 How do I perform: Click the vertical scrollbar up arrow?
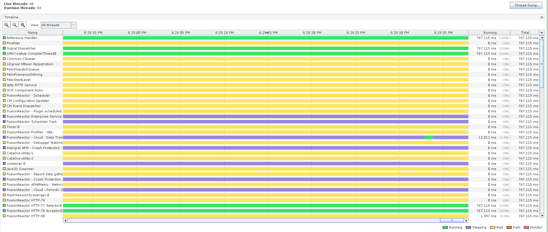(542, 38)
